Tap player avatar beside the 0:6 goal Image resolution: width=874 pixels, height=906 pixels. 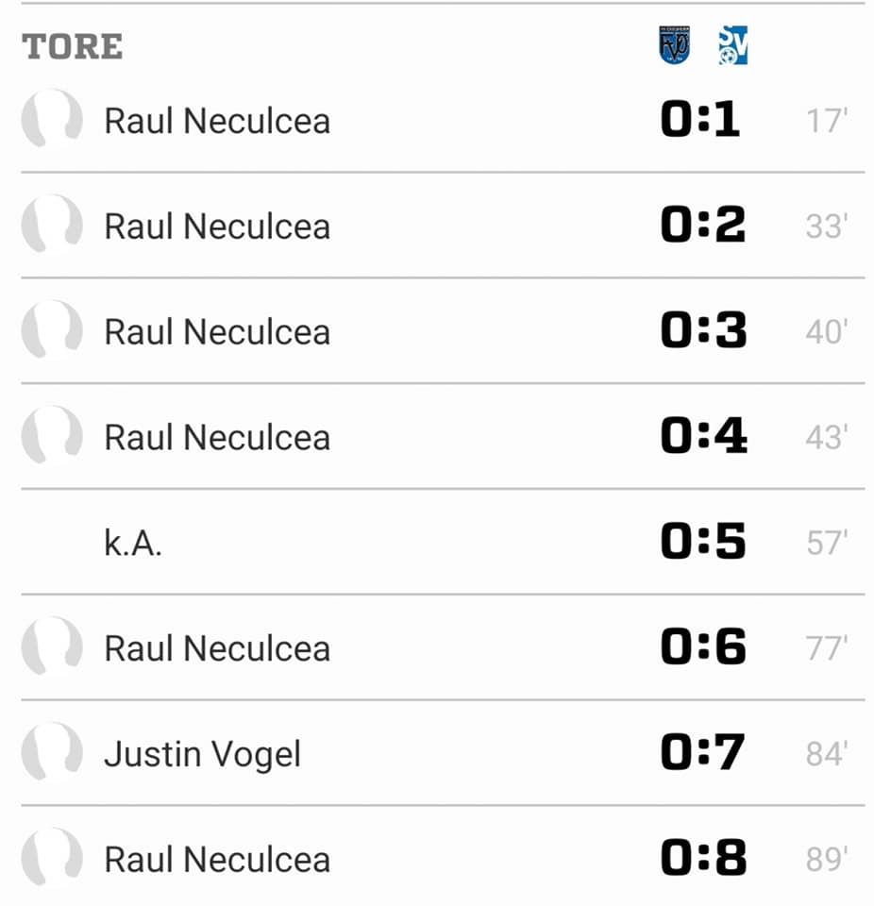(x=52, y=647)
